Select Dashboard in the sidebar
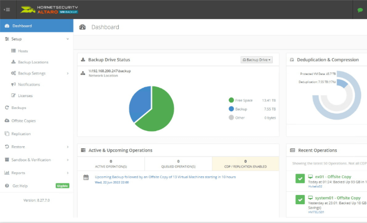 pyautogui.click(x=36, y=26)
